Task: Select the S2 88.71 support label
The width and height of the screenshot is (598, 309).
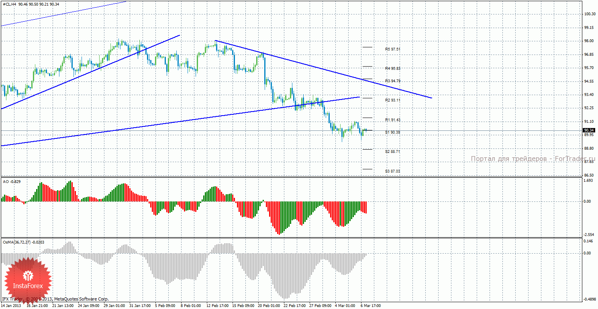Action: (393, 152)
